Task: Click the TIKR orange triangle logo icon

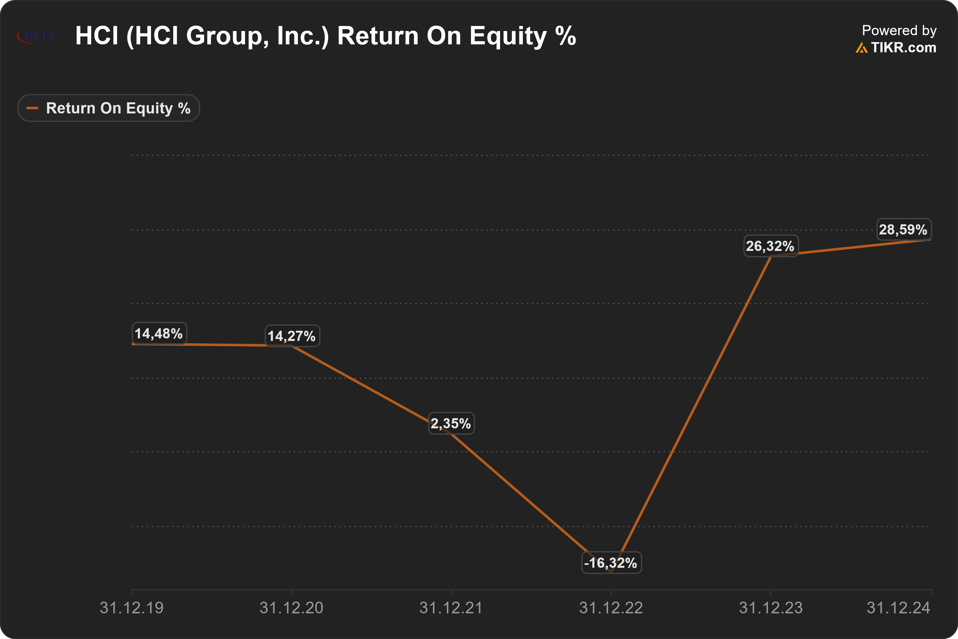Action: (x=861, y=48)
